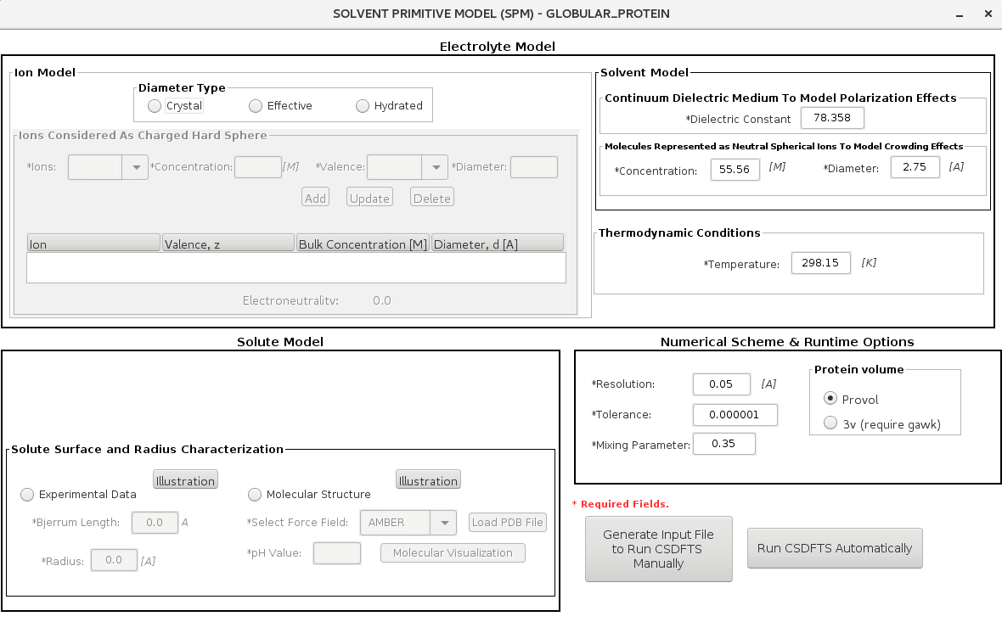Close the SPM window
The width and height of the screenshot is (1002, 622).
(x=988, y=14)
